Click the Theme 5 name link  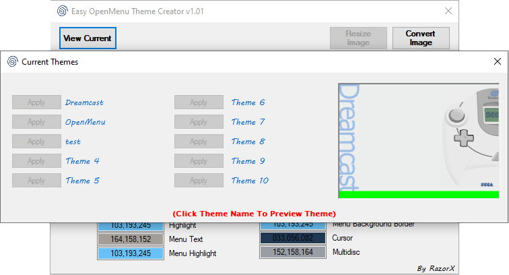click(x=82, y=181)
